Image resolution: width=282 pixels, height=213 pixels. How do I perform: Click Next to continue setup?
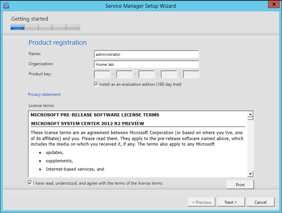[231, 202]
